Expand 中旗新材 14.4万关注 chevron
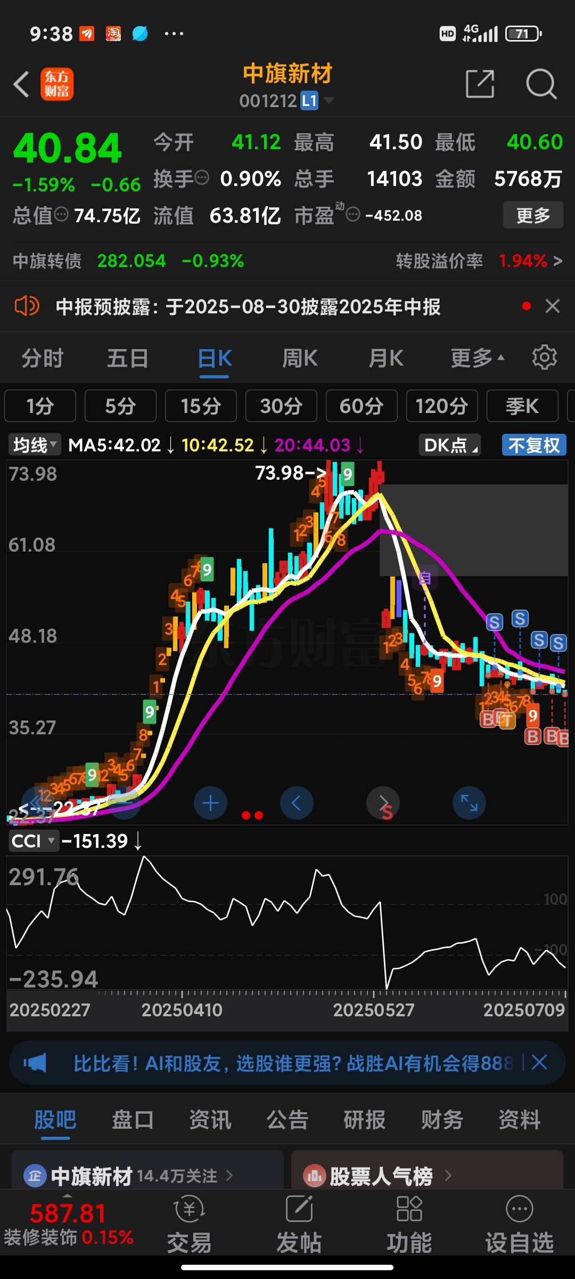575x1279 pixels. point(229,1176)
